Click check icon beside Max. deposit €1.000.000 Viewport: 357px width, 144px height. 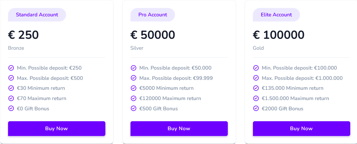(256, 78)
